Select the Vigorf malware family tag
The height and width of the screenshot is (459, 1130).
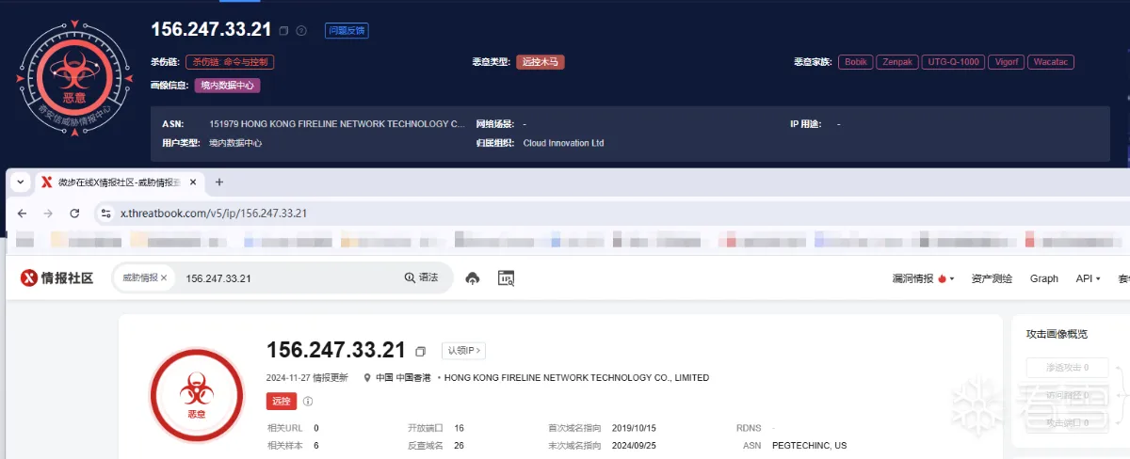point(1006,62)
